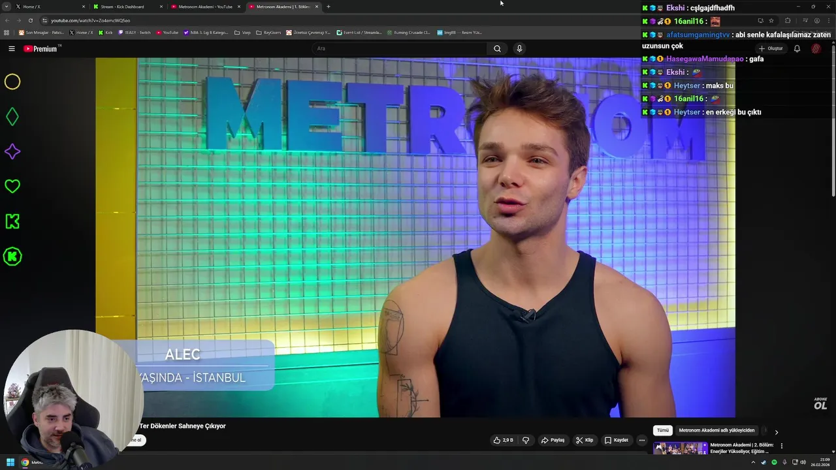This screenshot has height=470, width=836.
Task: Open the YouTube bookmark
Action: 167,32
